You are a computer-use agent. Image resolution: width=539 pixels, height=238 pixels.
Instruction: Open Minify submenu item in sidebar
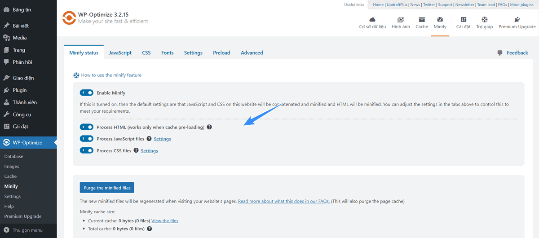[x=11, y=186]
